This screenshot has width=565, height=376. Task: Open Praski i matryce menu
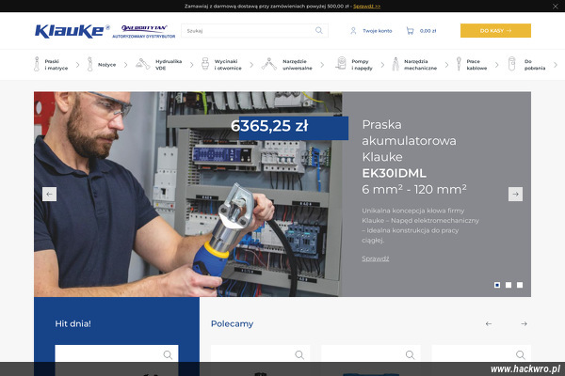click(56, 65)
